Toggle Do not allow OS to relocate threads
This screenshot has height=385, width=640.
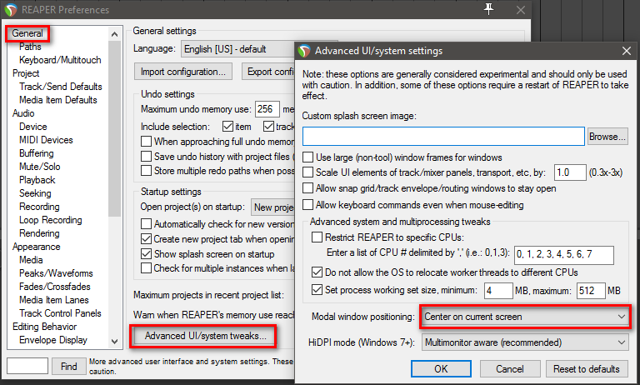coord(317,272)
